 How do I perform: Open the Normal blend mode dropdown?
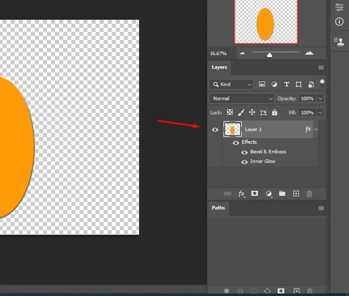click(241, 99)
